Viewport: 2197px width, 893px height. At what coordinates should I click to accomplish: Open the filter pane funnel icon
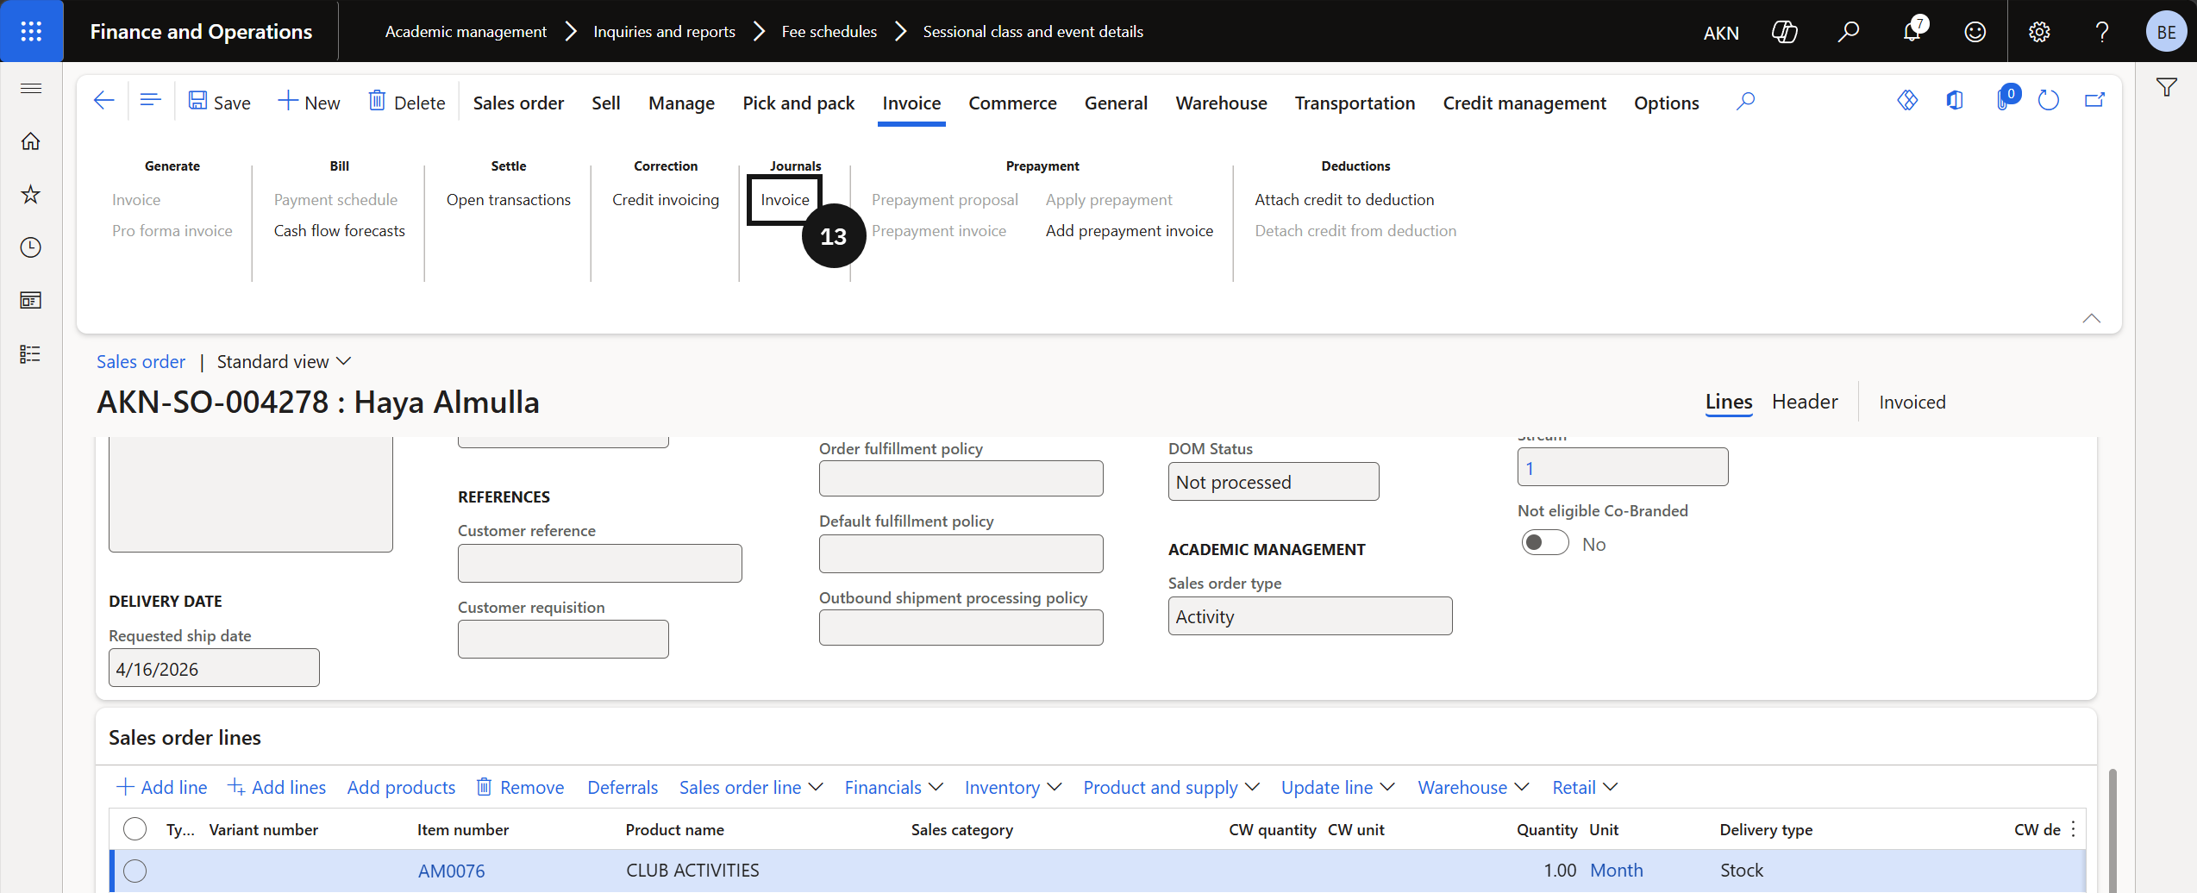tap(2167, 87)
